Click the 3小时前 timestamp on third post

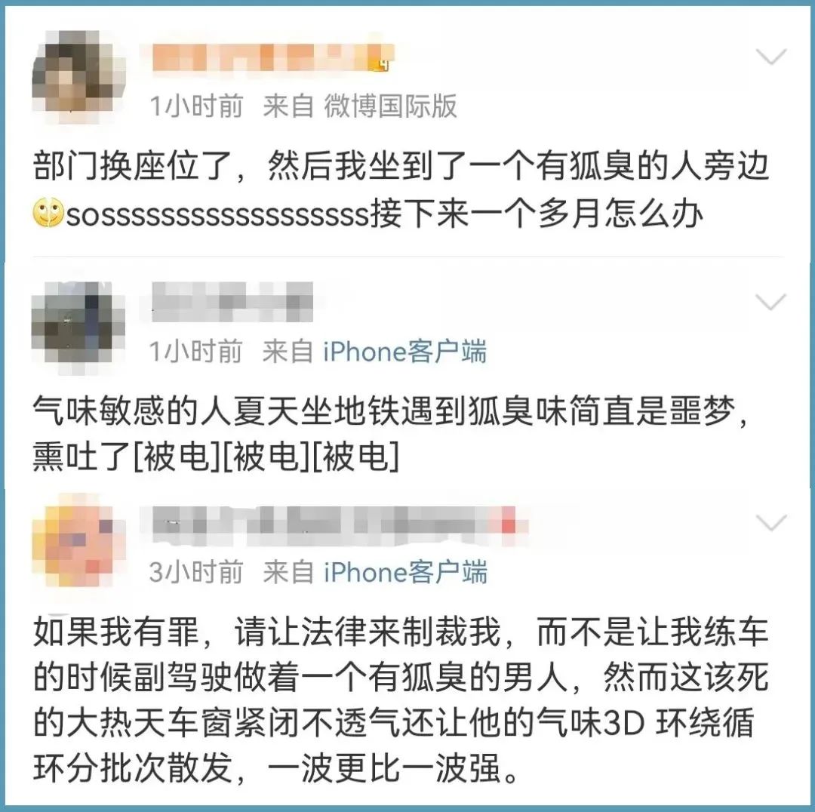coord(196,572)
